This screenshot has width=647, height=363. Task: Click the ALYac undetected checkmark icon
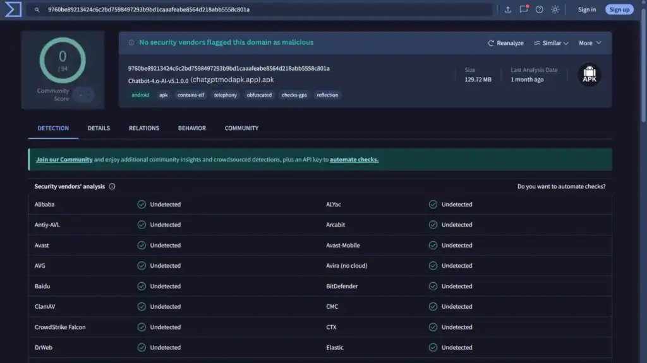[x=433, y=204]
